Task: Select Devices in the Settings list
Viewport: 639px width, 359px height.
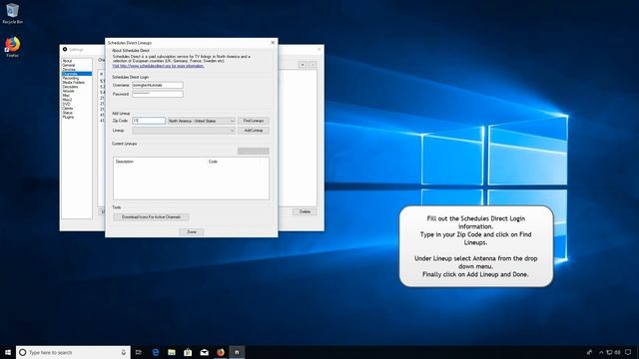Action: click(69, 70)
